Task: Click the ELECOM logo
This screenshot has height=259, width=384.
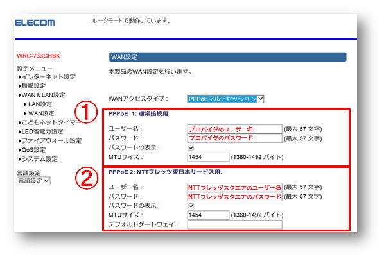Action: tap(35, 22)
